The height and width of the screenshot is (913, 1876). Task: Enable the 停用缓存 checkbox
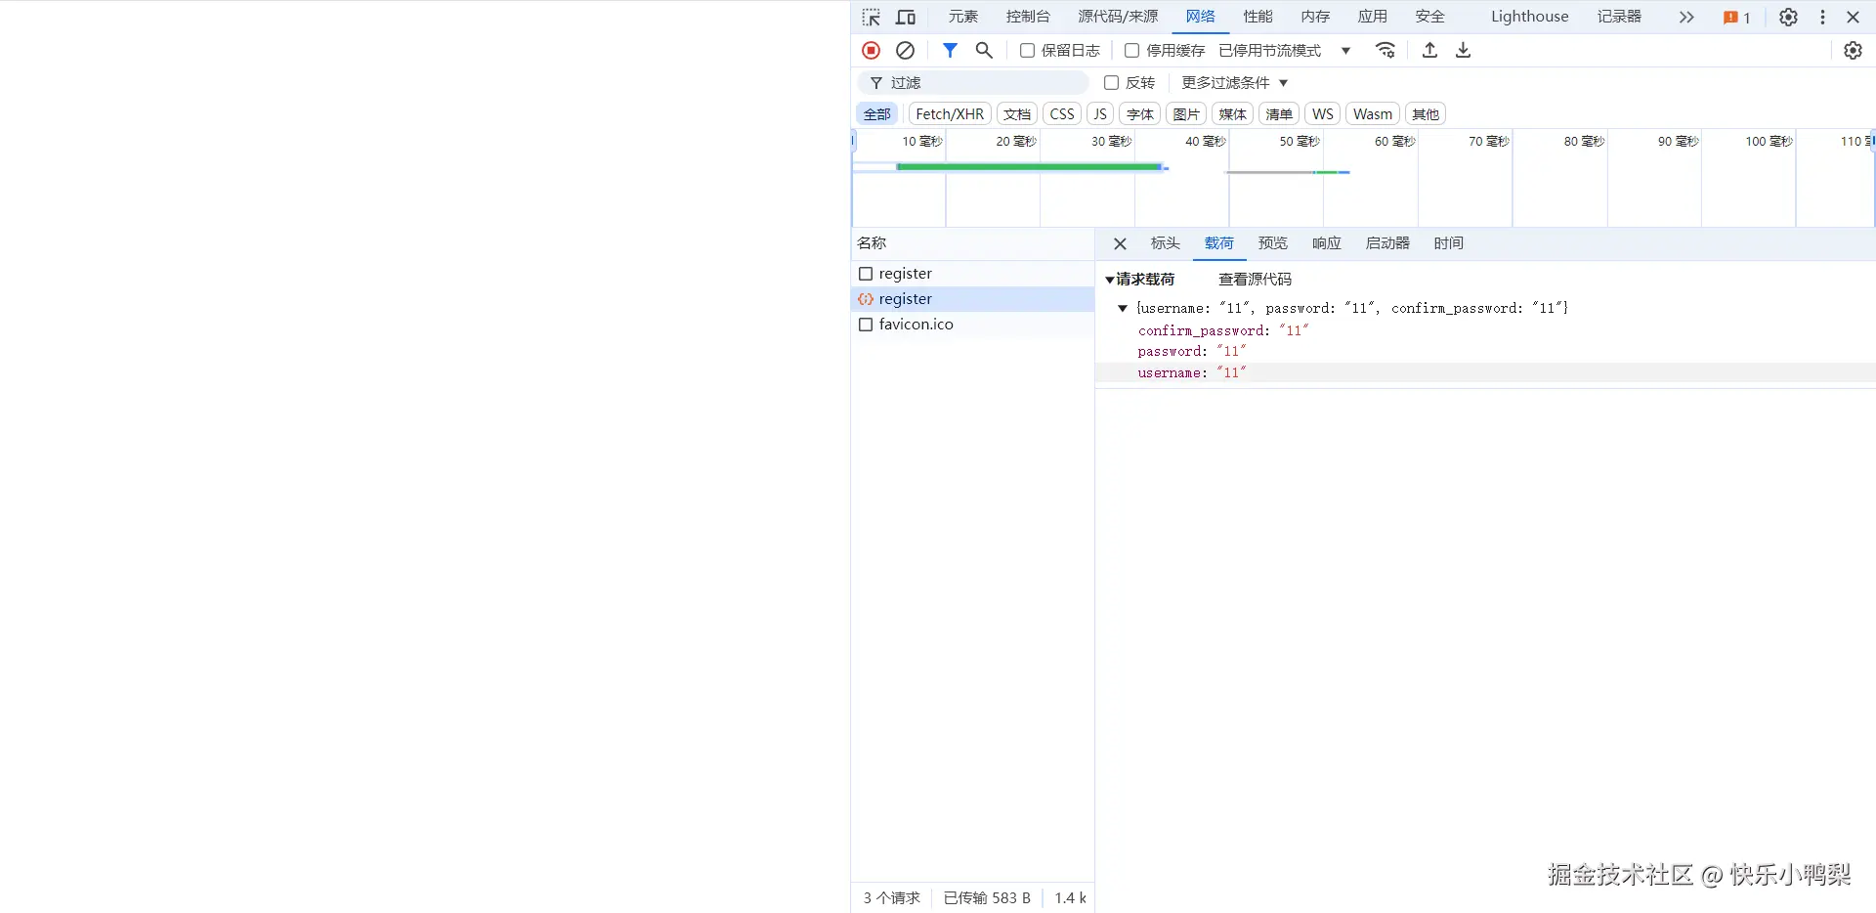(1130, 50)
